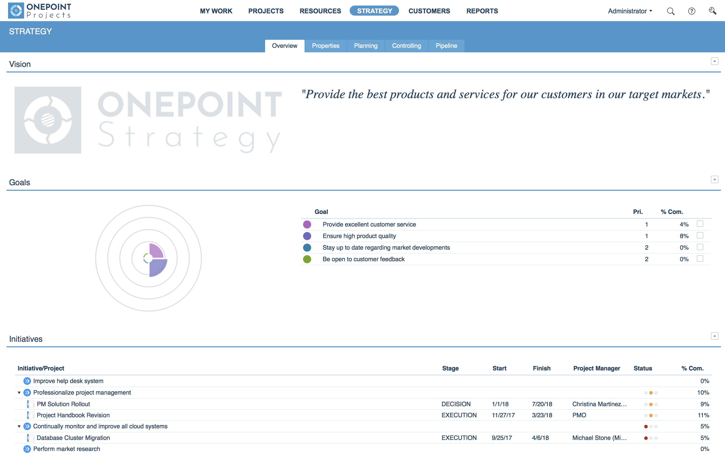Click the status indicator for Database Cluster Migration
This screenshot has height=453, width=725.
point(651,438)
